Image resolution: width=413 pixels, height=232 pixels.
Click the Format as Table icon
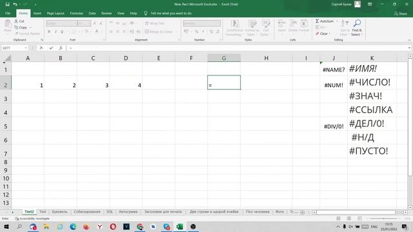pos(252,24)
